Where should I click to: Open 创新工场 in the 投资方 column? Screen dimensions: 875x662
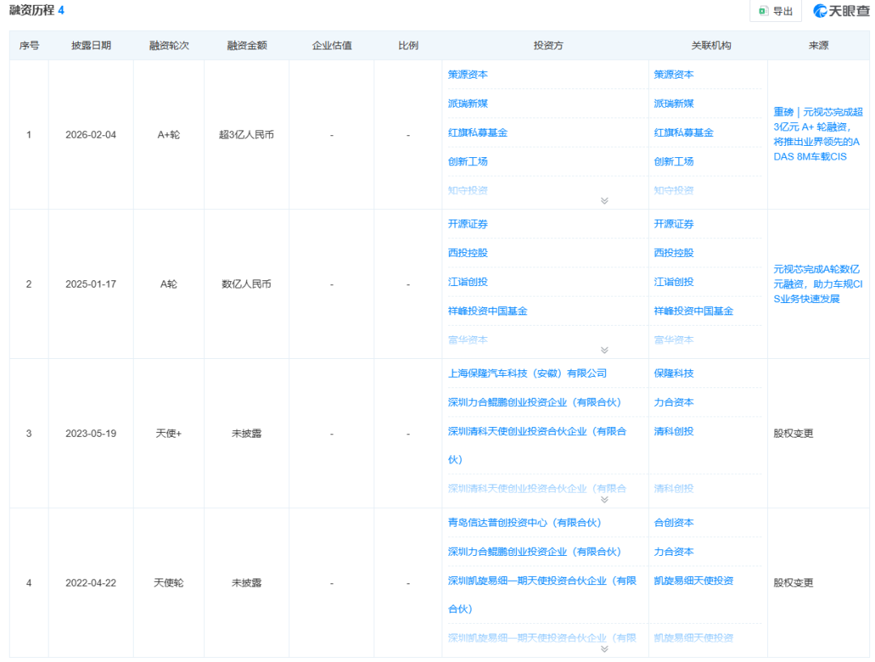point(467,161)
